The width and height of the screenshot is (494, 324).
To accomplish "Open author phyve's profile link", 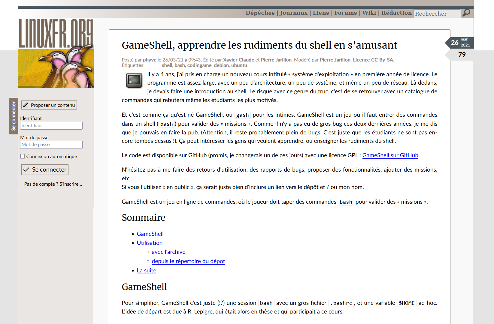I will coord(150,60).
